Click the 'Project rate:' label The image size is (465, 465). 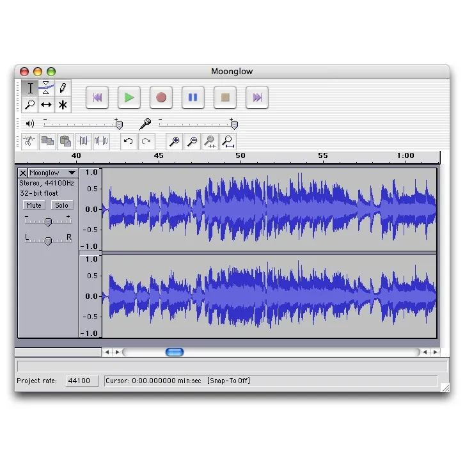36,381
